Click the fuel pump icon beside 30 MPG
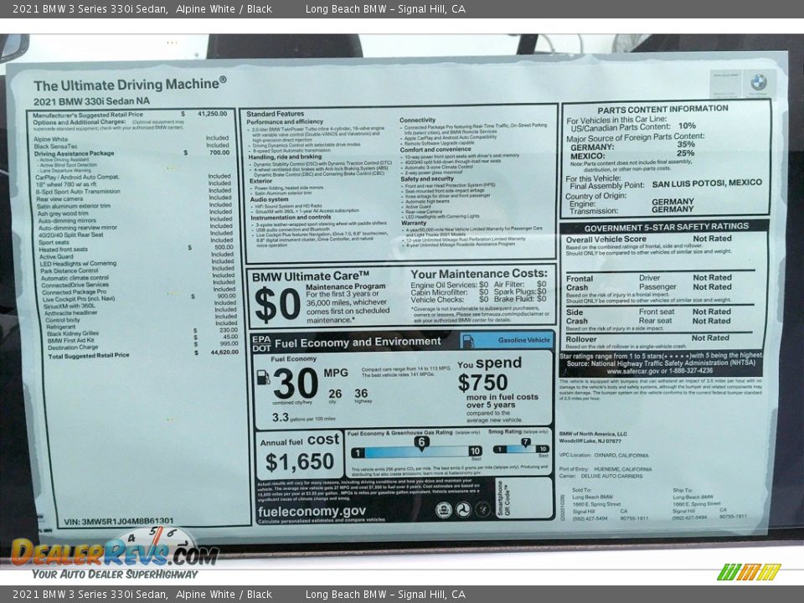 (x=263, y=378)
